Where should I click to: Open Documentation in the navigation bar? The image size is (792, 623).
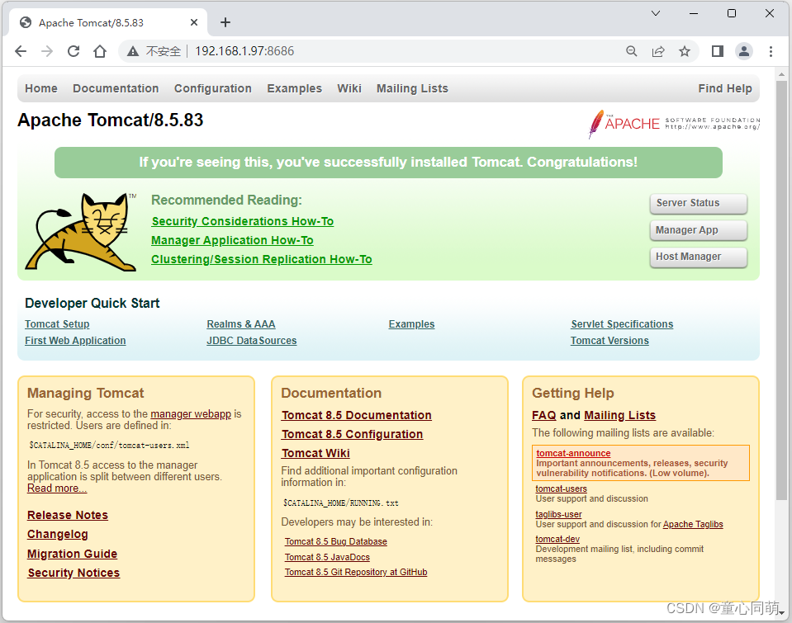coord(116,88)
